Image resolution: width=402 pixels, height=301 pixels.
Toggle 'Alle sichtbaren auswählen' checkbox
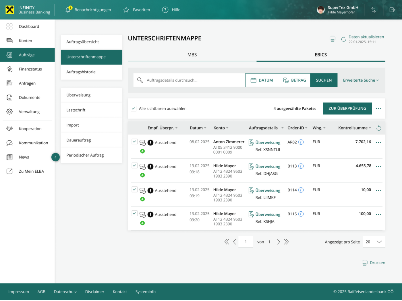click(x=134, y=109)
